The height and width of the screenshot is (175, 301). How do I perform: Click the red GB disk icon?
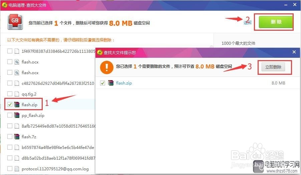click(x=15, y=22)
